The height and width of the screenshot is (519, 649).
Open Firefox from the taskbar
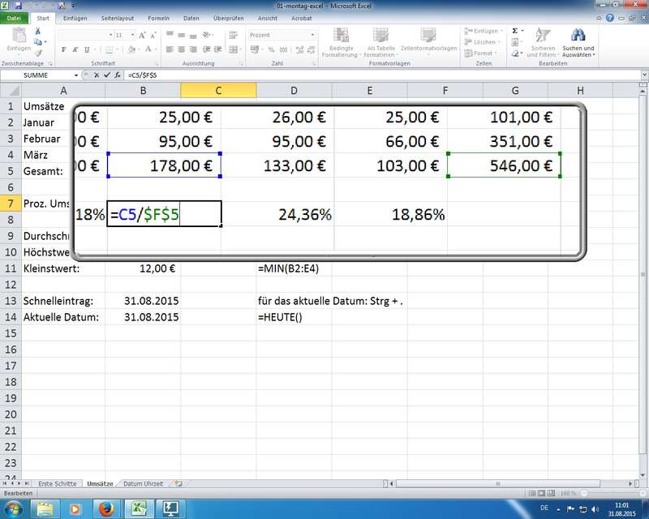(105, 508)
